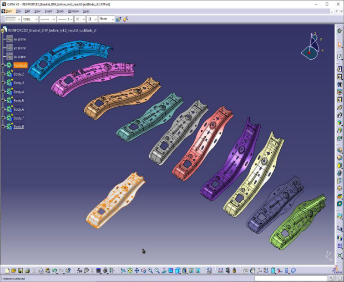The height and width of the screenshot is (282, 344).
Task: Open the 100% transparency dropdown
Action: pos(35,19)
